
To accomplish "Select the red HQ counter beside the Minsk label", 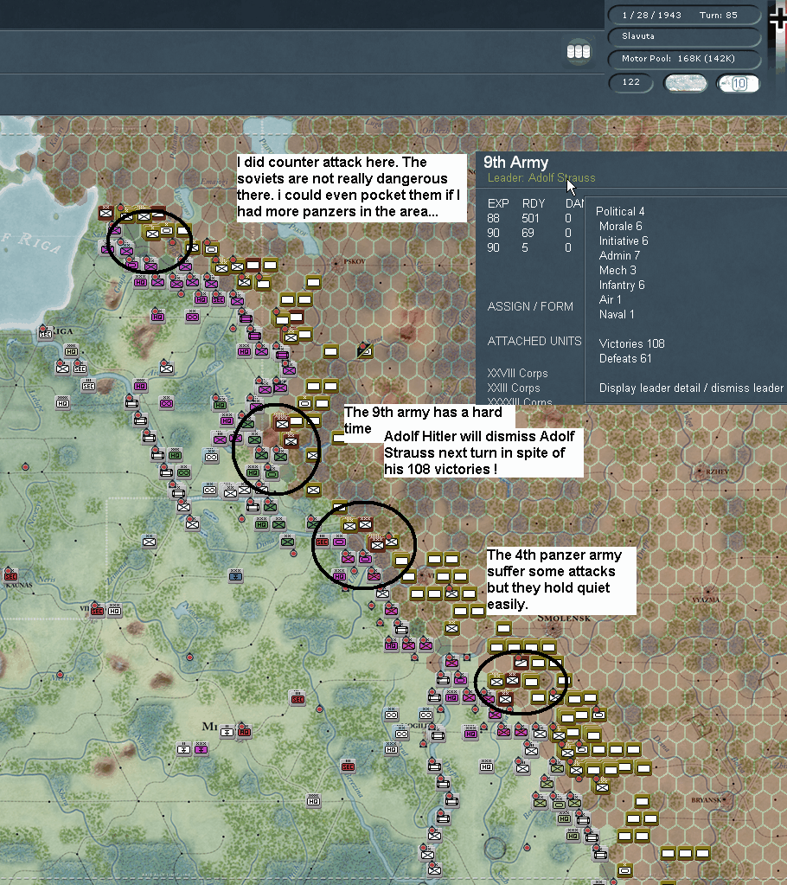I will (x=244, y=732).
